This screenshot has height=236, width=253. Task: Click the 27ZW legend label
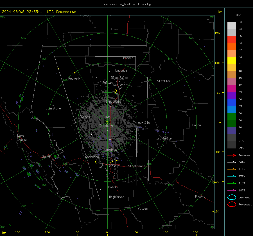tap(242, 177)
